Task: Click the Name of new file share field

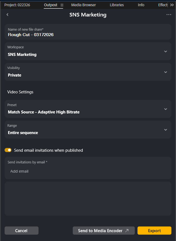Action: point(88,34)
